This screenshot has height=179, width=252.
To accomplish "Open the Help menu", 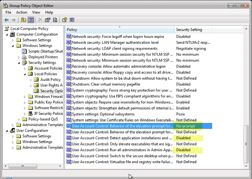I will pyautogui.click(x=49, y=12).
